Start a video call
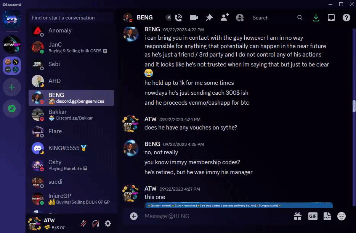This screenshot has width=356, height=233. pyautogui.click(x=194, y=18)
